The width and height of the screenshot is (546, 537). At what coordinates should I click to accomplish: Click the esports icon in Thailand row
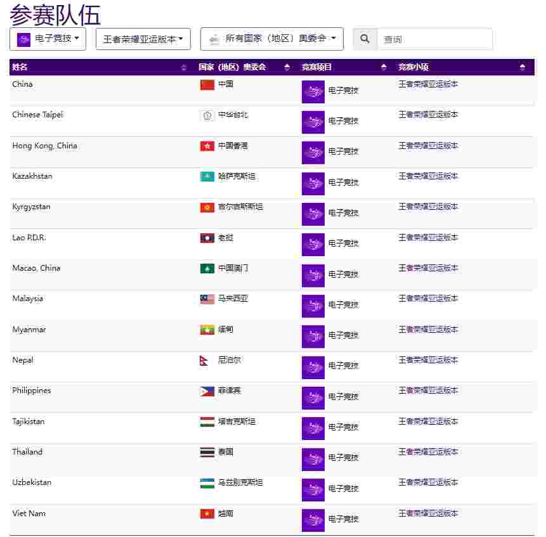[313, 460]
